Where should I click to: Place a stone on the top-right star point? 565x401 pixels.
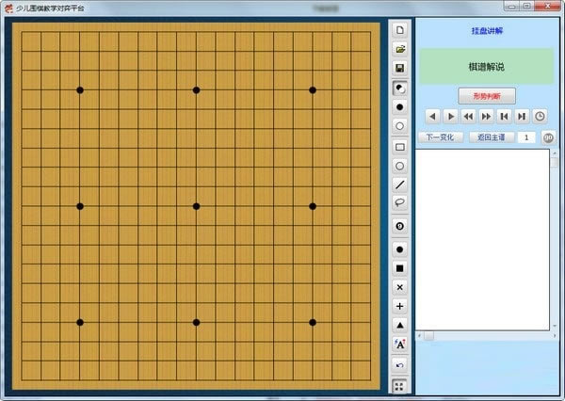tap(313, 90)
